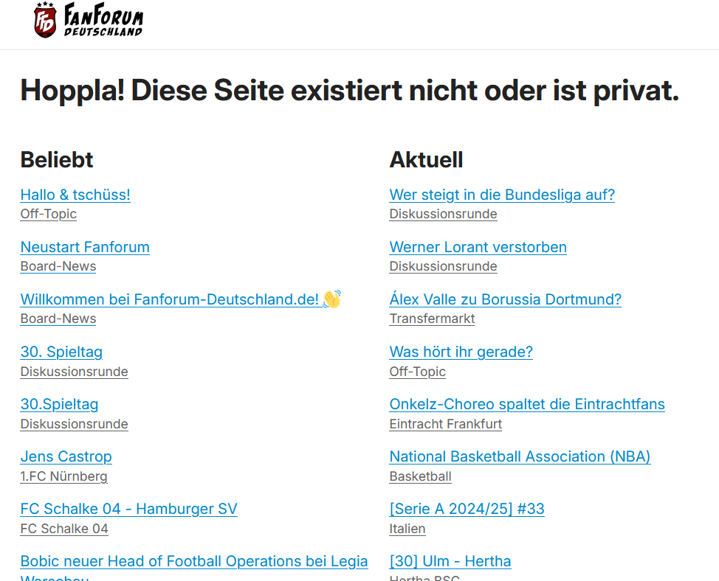Open '[30] Ulm - Hertha' topic
This screenshot has width=719, height=581.
point(450,561)
